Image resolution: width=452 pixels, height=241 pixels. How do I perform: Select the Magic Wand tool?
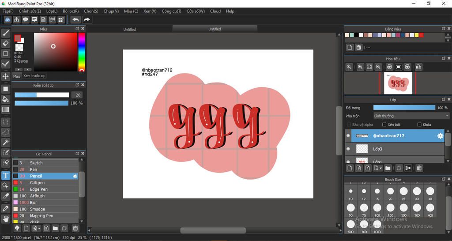5,142
